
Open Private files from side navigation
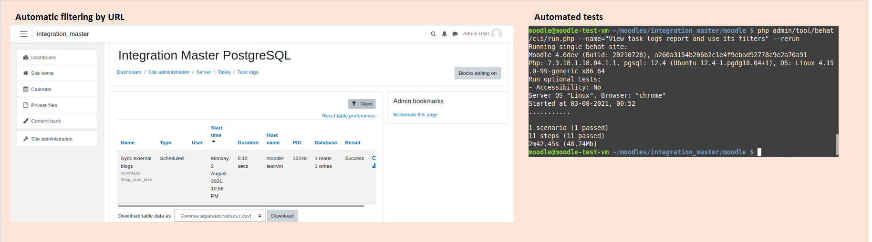coord(57,105)
